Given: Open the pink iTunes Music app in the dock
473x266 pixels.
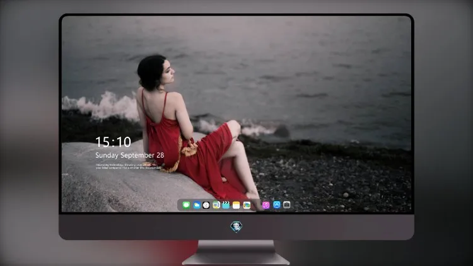Looking at the screenshot, I should click(266, 205).
